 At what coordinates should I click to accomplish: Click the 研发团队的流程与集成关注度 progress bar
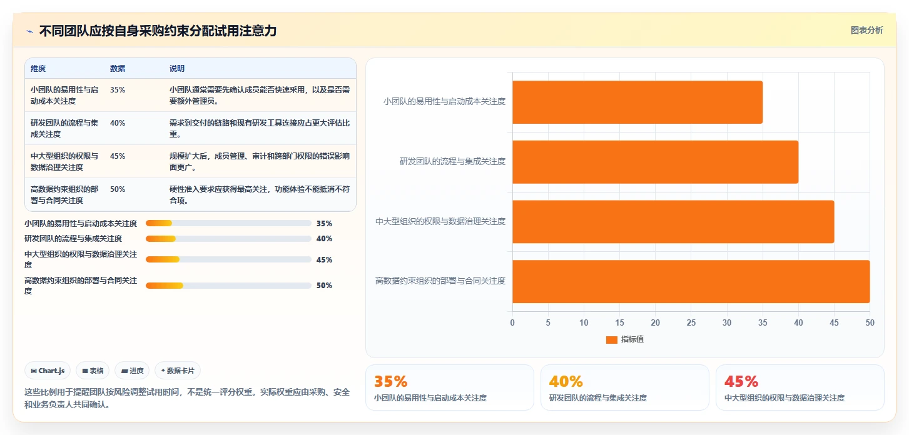click(x=228, y=239)
